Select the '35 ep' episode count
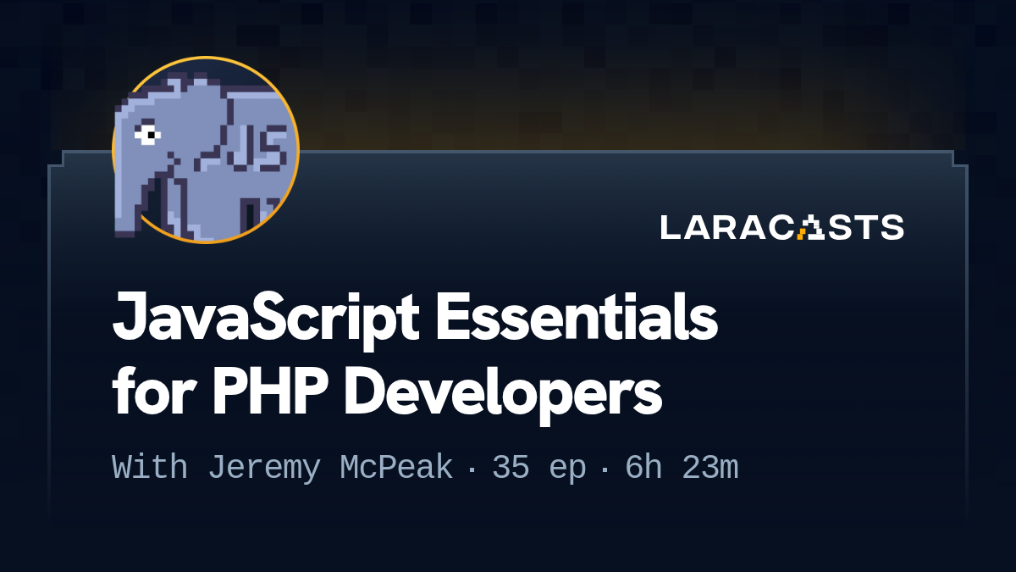 click(x=538, y=466)
